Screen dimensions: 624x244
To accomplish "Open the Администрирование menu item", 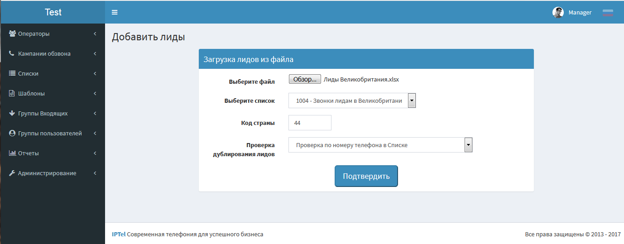I will tap(53, 173).
